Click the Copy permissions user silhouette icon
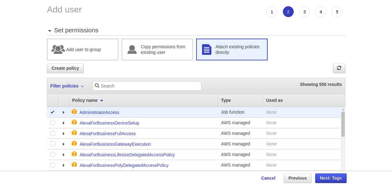The width and height of the screenshot is (392, 184). click(x=132, y=50)
